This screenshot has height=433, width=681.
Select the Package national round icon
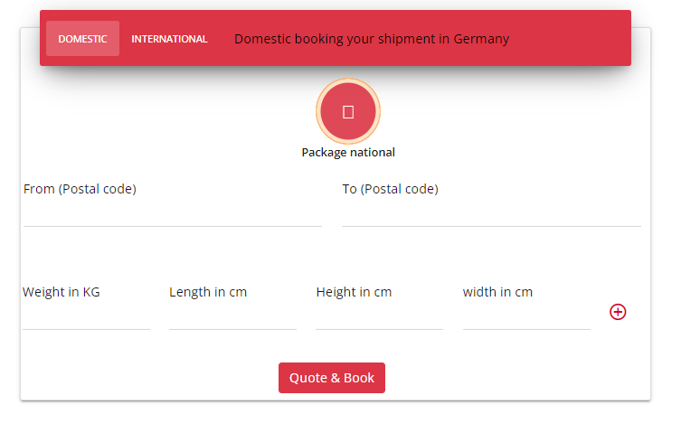[348, 111]
